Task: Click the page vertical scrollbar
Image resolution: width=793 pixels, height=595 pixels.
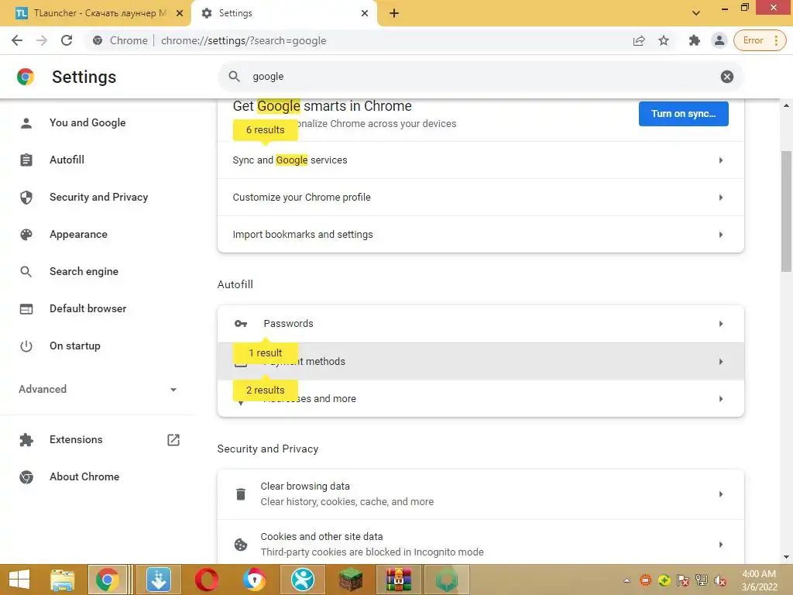Action: pyautogui.click(x=786, y=212)
